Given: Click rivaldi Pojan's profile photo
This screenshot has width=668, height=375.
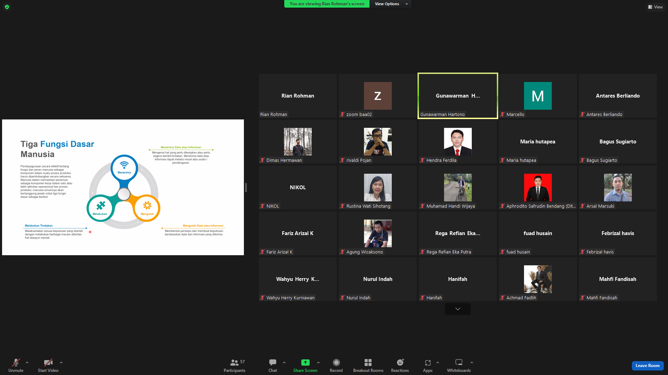Looking at the screenshot, I should point(378,142).
